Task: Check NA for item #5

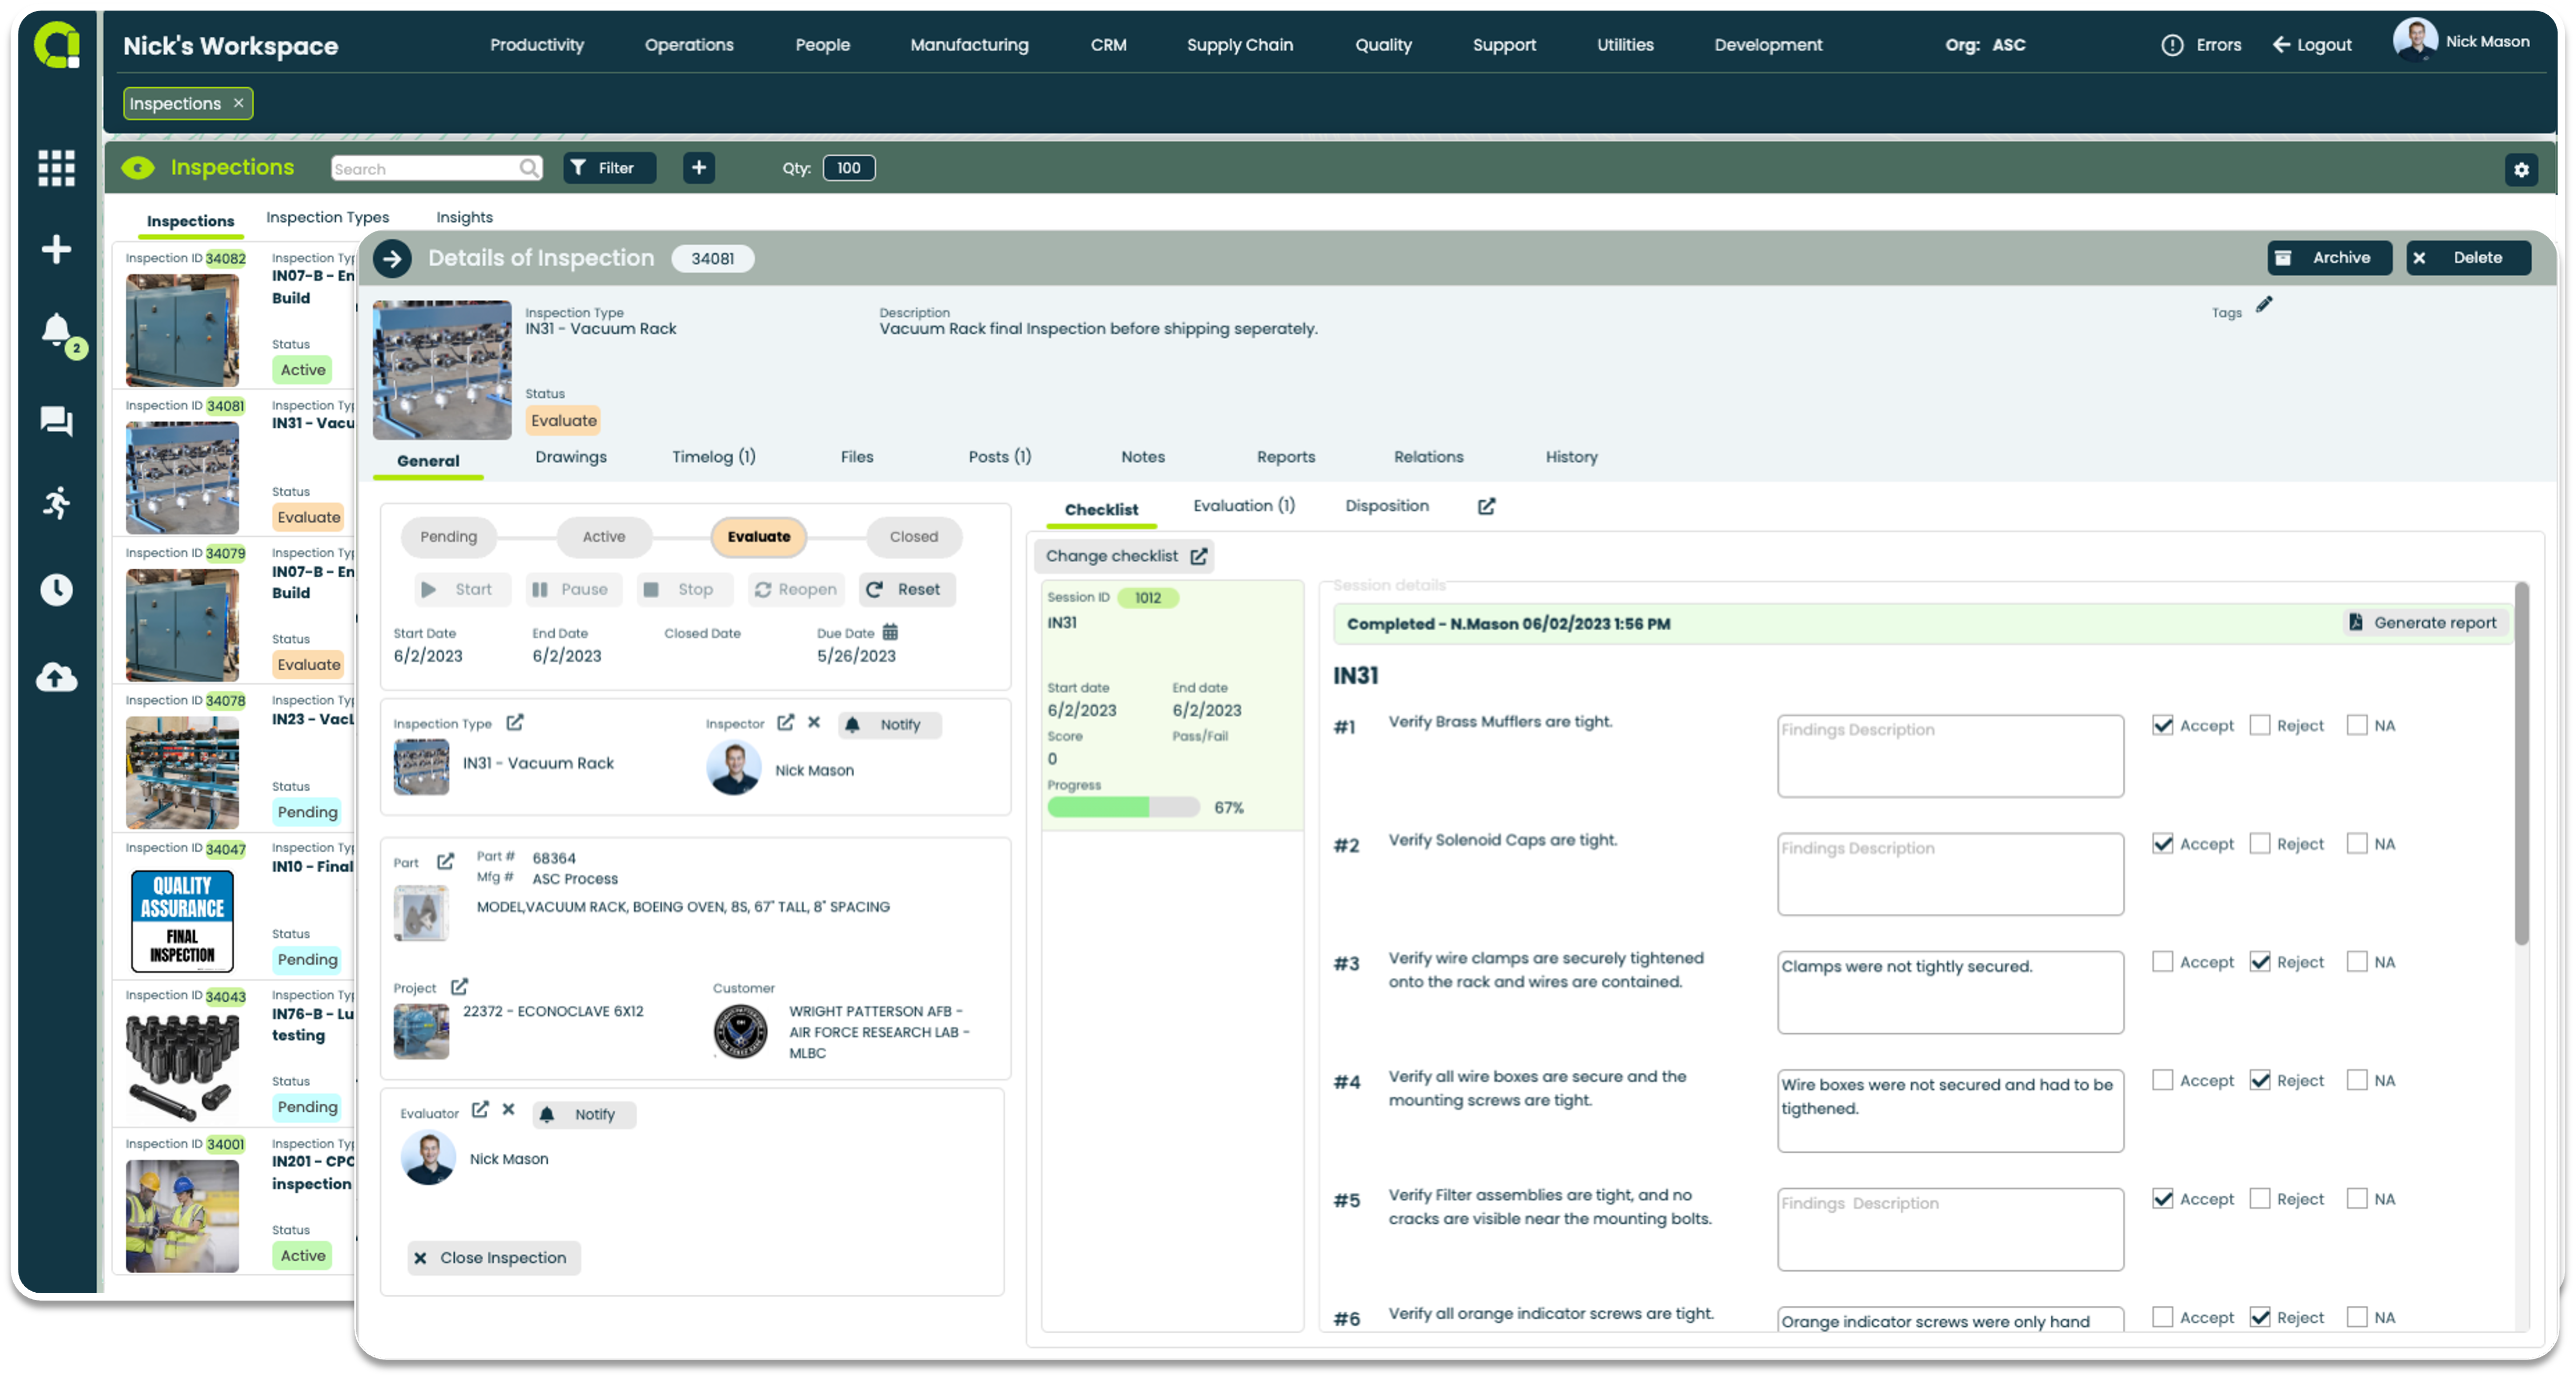Action: click(2357, 1200)
